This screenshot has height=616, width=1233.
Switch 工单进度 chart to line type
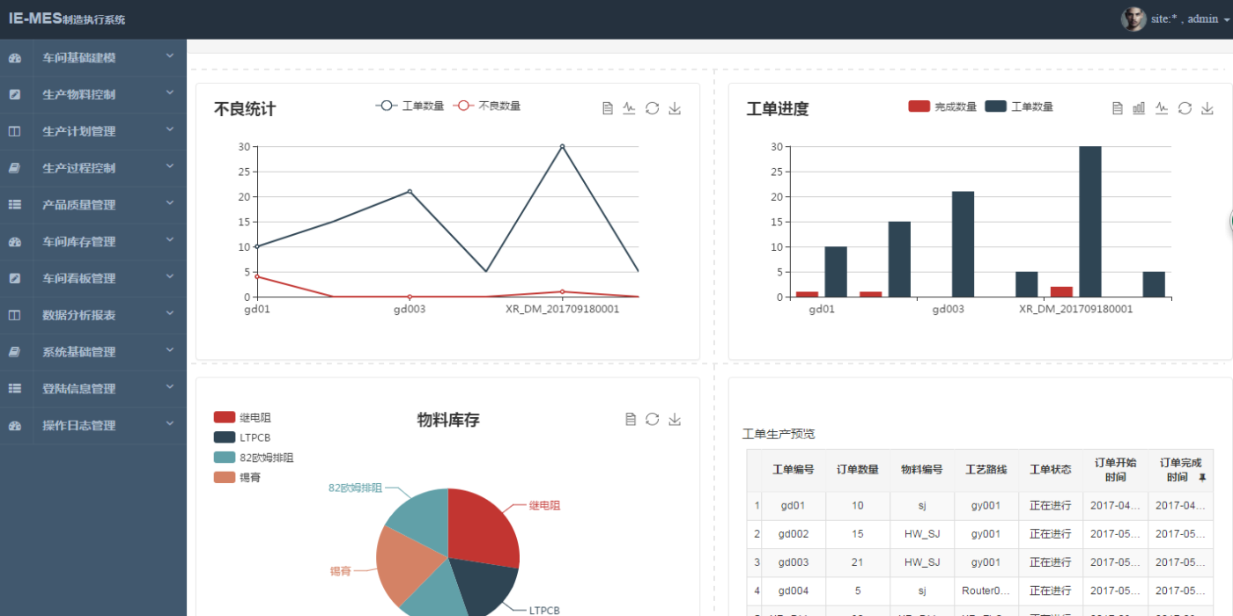tap(1162, 108)
